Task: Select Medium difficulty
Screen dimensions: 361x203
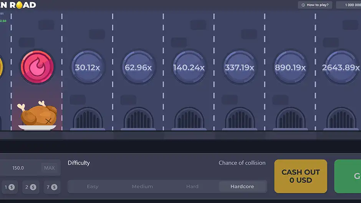Action: [x=142, y=187]
